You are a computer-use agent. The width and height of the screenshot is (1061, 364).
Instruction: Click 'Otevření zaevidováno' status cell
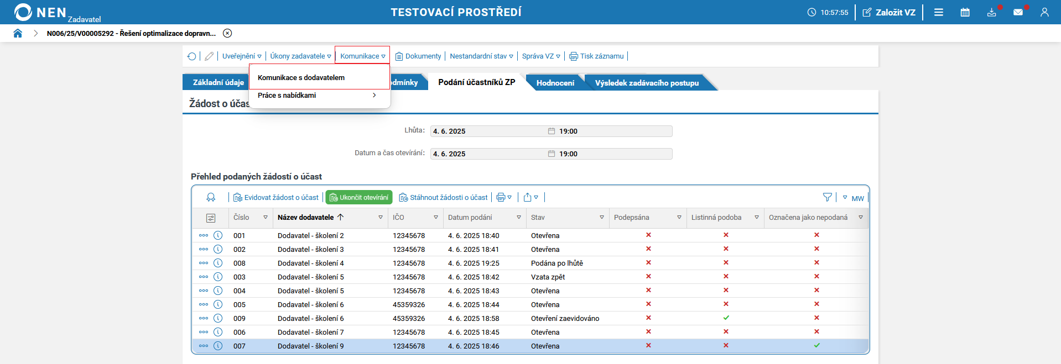565,319
